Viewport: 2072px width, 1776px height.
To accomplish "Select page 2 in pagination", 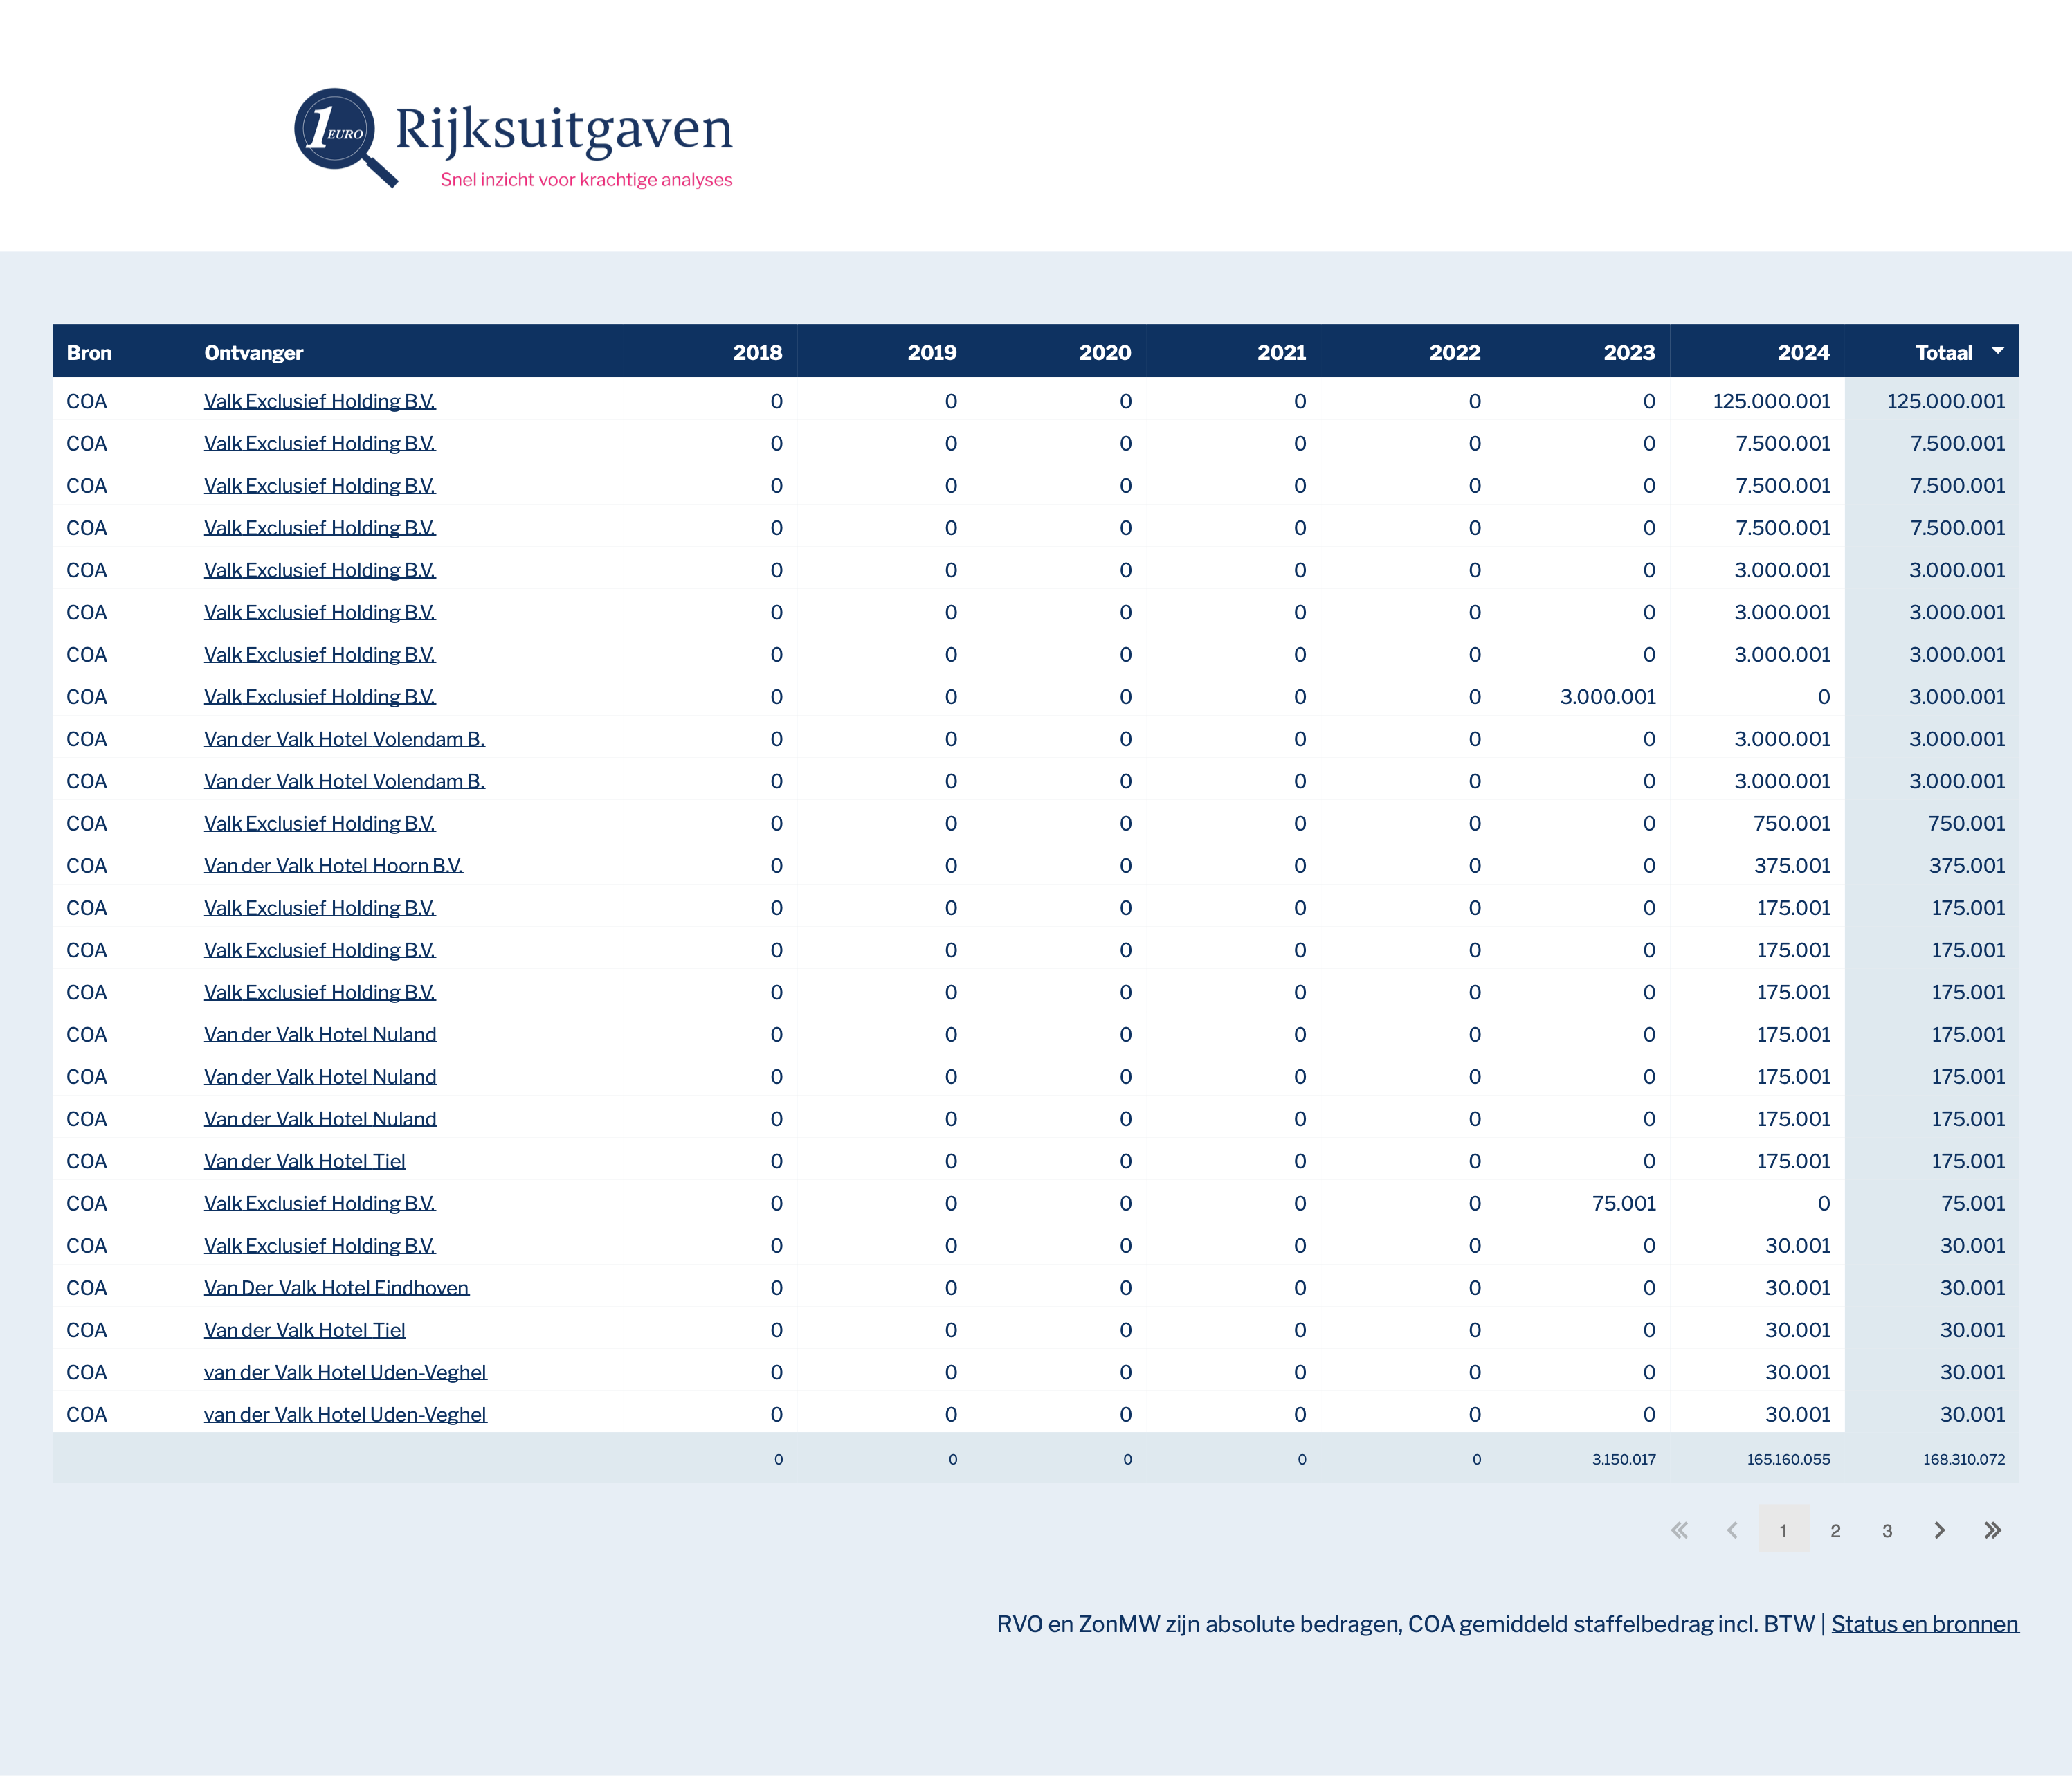I will click(x=1835, y=1530).
